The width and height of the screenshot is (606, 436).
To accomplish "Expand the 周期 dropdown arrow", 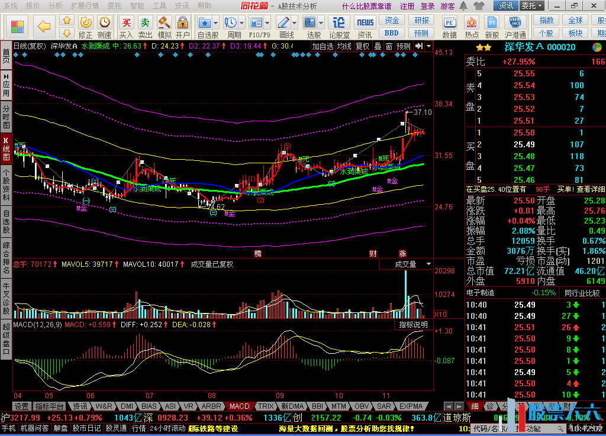I will (242, 23).
